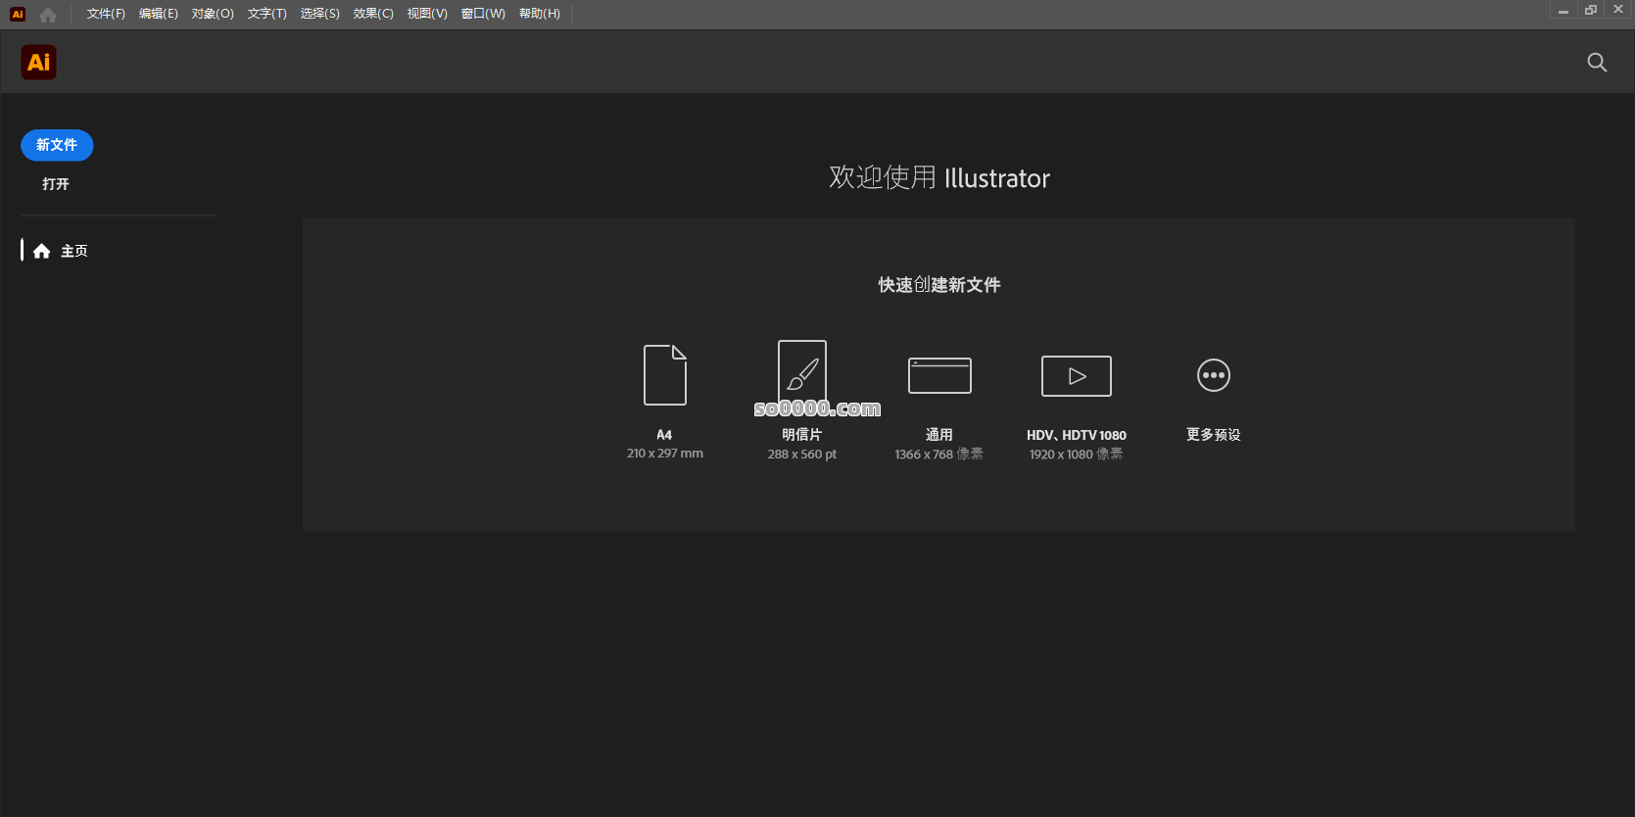1635x817 pixels.
Task: Choose the 明信片 postcard preset icon
Action: [801, 371]
